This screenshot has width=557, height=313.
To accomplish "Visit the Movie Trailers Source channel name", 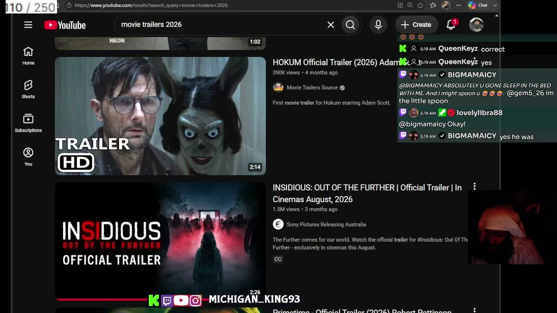I will 312,87.
